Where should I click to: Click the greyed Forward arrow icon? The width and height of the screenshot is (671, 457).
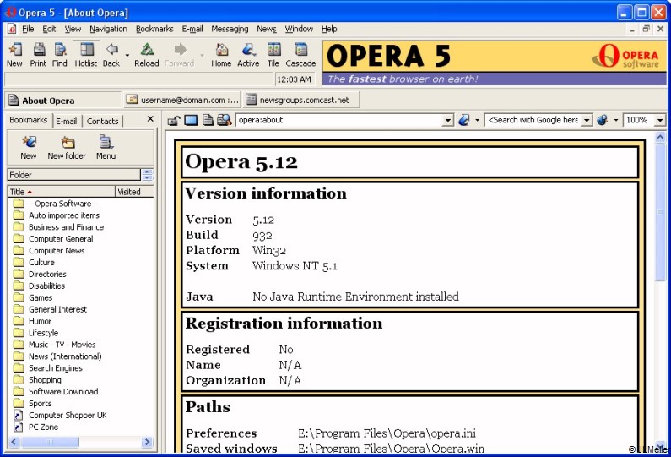pos(179,55)
